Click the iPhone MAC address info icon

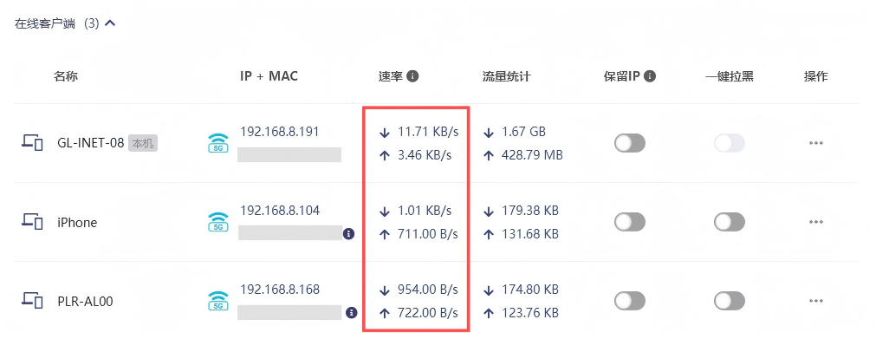tap(349, 233)
